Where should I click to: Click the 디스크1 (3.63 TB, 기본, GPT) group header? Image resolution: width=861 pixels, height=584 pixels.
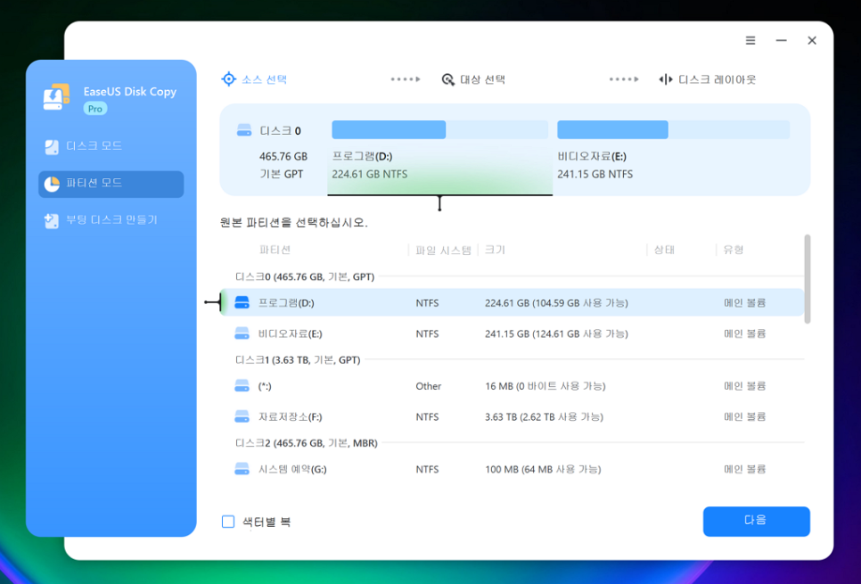tap(298, 360)
